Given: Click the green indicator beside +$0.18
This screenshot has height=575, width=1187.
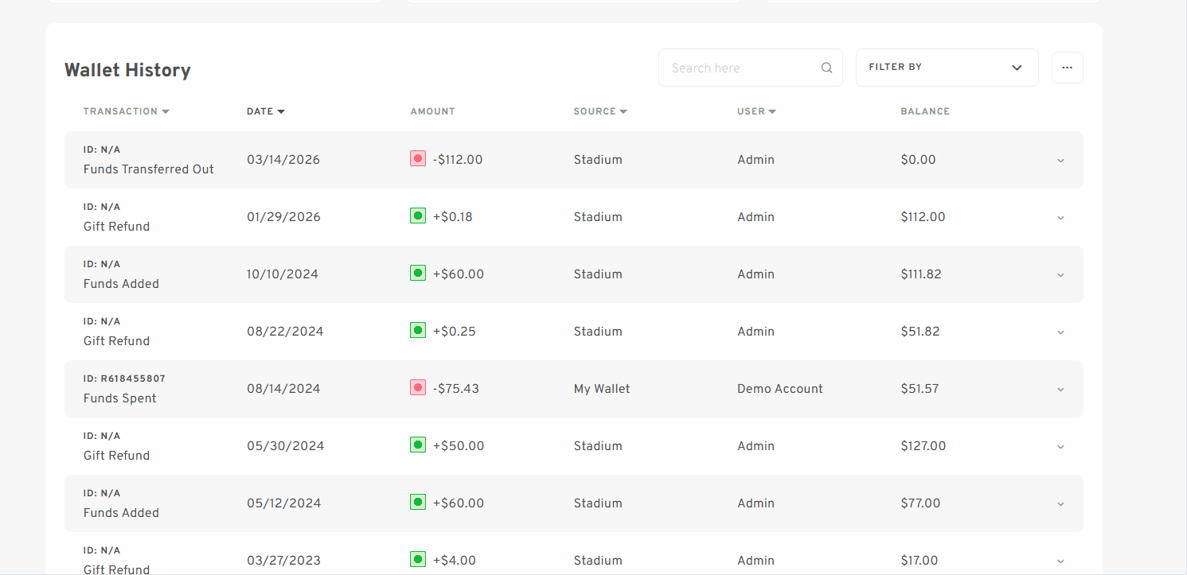Looking at the screenshot, I should (x=417, y=215).
